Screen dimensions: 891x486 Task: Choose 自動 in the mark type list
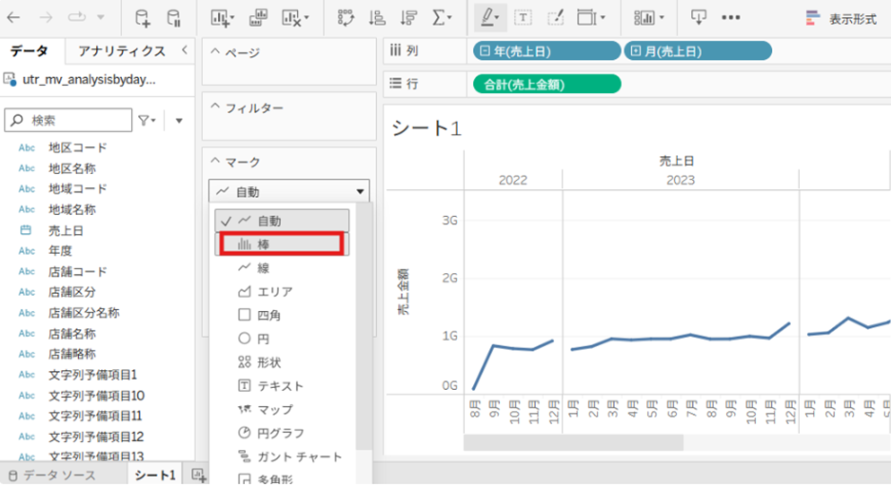pyautogui.click(x=283, y=221)
